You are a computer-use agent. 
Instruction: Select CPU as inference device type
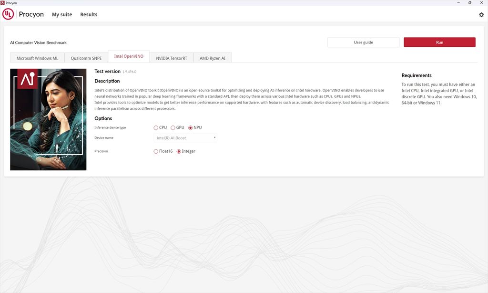coord(156,128)
